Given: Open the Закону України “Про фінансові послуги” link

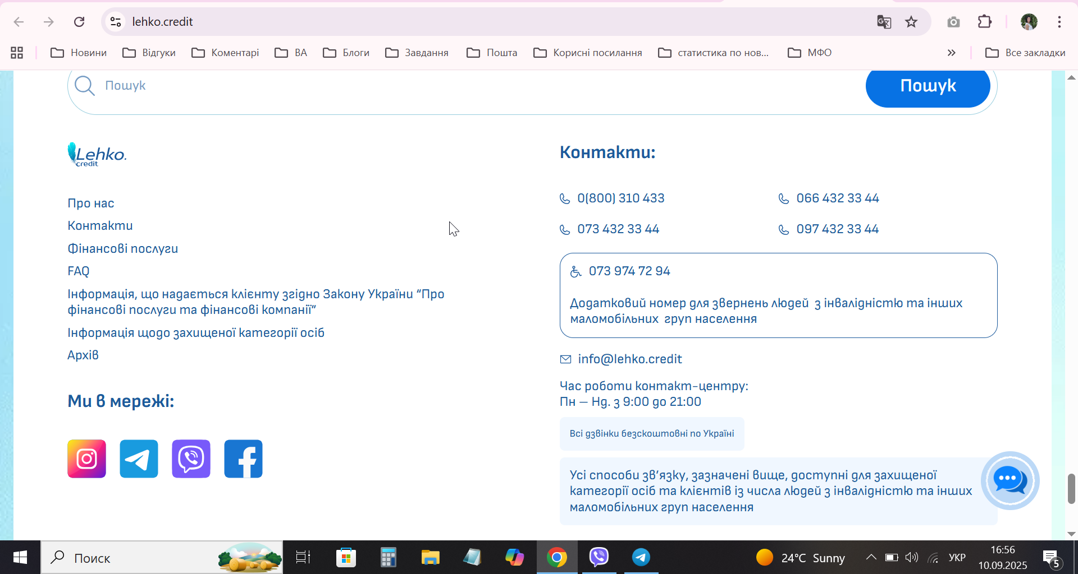Looking at the screenshot, I should tap(256, 302).
